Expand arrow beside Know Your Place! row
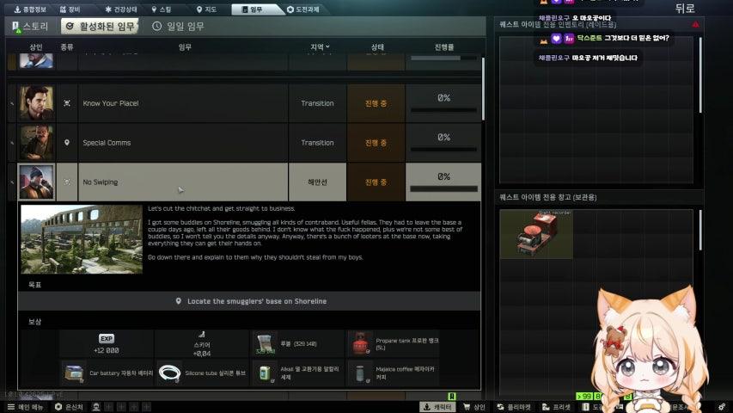The height and width of the screenshot is (413, 733). coord(12,103)
